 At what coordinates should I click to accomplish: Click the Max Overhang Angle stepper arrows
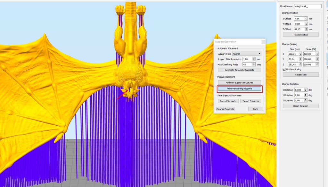(254, 65)
